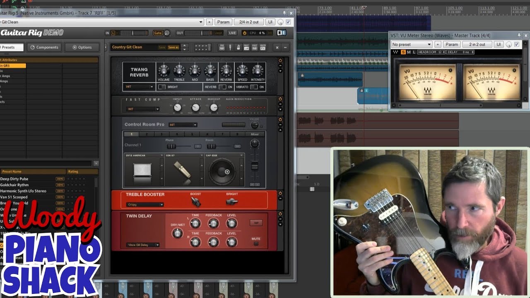Click the TAP button on Twin Delay
The image size is (530, 298).
pyautogui.click(x=256, y=223)
